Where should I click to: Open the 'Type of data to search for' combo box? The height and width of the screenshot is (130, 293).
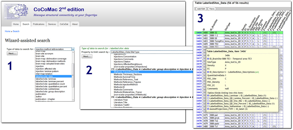tap(55, 49)
